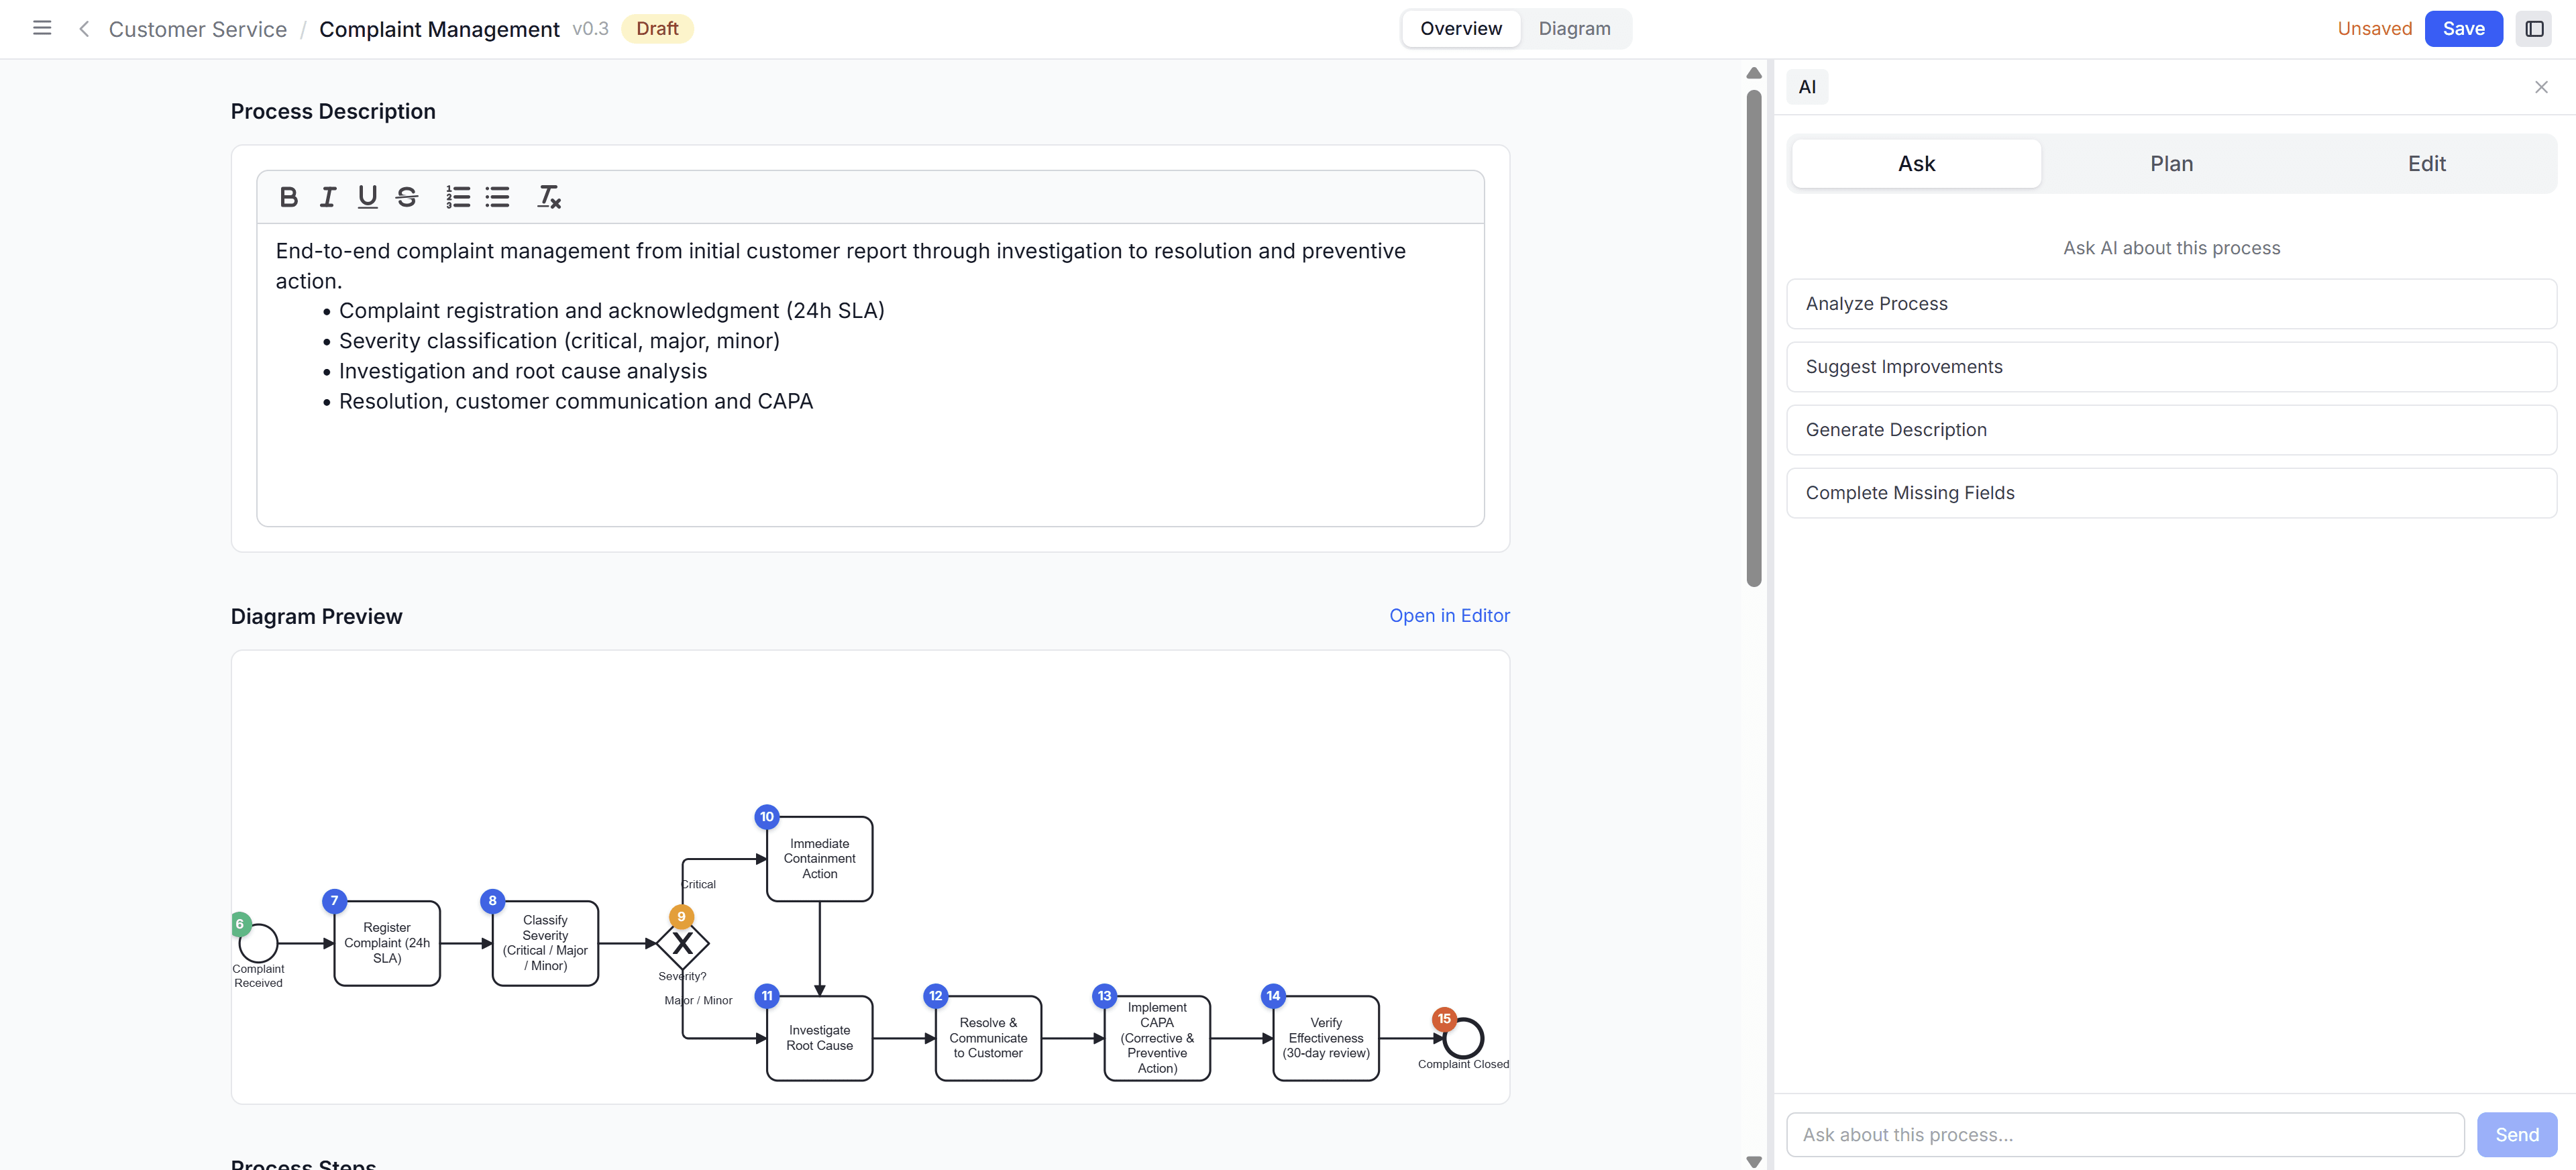Toggle the right sidebar panel
Viewport: 2576px width, 1170px height.
click(2535, 28)
